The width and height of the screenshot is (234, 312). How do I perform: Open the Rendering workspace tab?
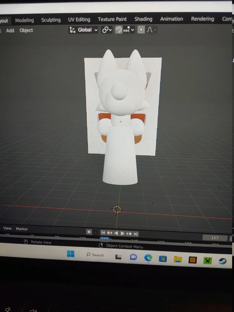tap(203, 19)
